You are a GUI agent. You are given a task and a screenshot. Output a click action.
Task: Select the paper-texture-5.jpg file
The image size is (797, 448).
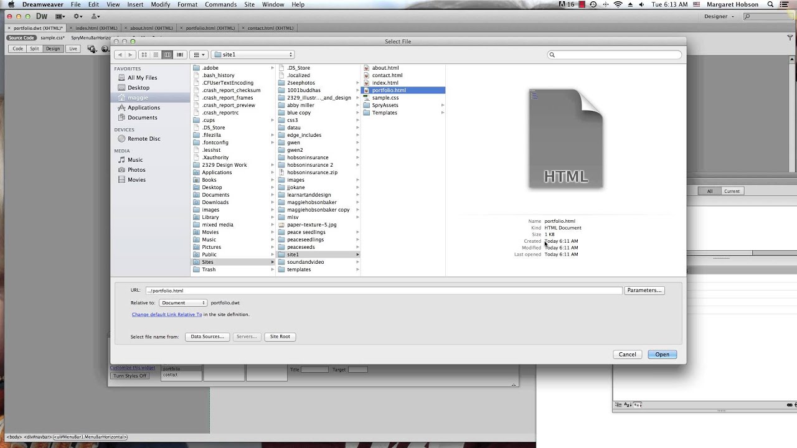click(311, 225)
